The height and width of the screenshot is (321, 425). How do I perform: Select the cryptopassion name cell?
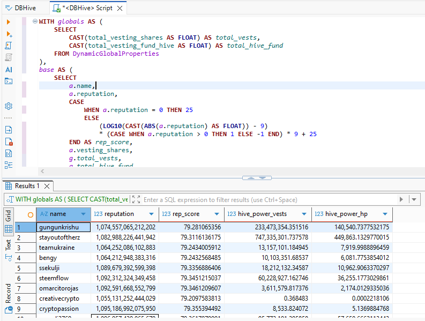click(x=63, y=309)
